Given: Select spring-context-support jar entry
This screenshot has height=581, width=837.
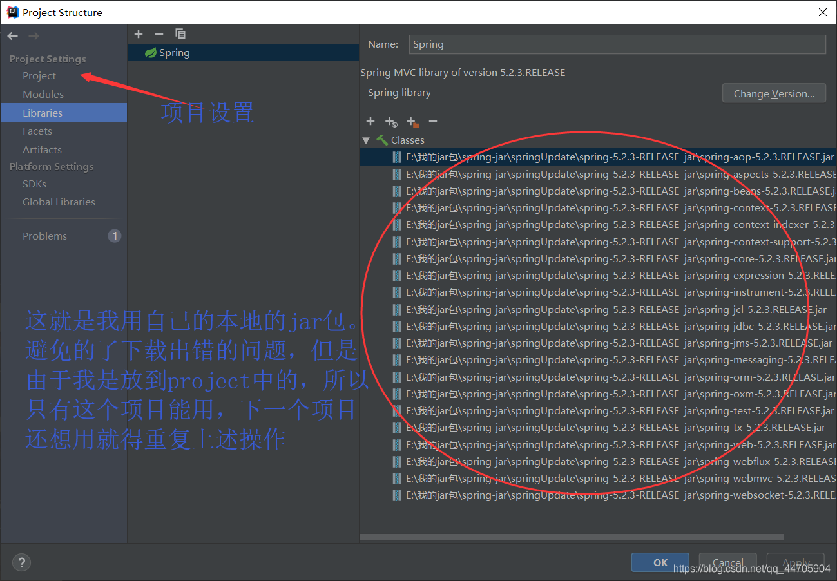Looking at the screenshot, I should pos(598,242).
